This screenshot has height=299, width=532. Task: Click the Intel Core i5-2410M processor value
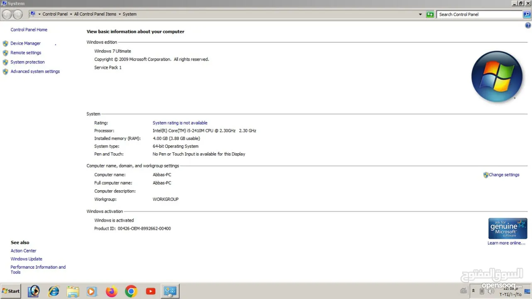point(204,131)
